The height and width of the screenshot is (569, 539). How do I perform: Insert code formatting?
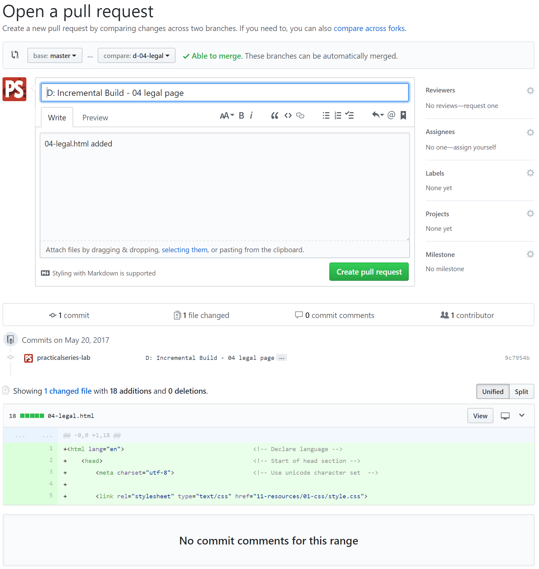coord(288,116)
